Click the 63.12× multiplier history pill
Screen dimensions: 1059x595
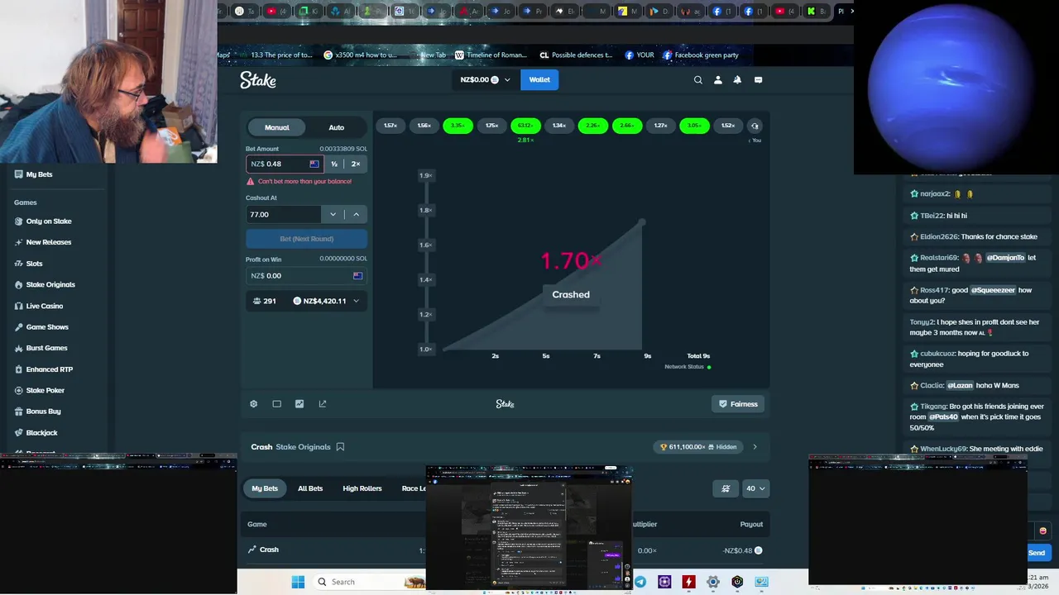coord(525,126)
